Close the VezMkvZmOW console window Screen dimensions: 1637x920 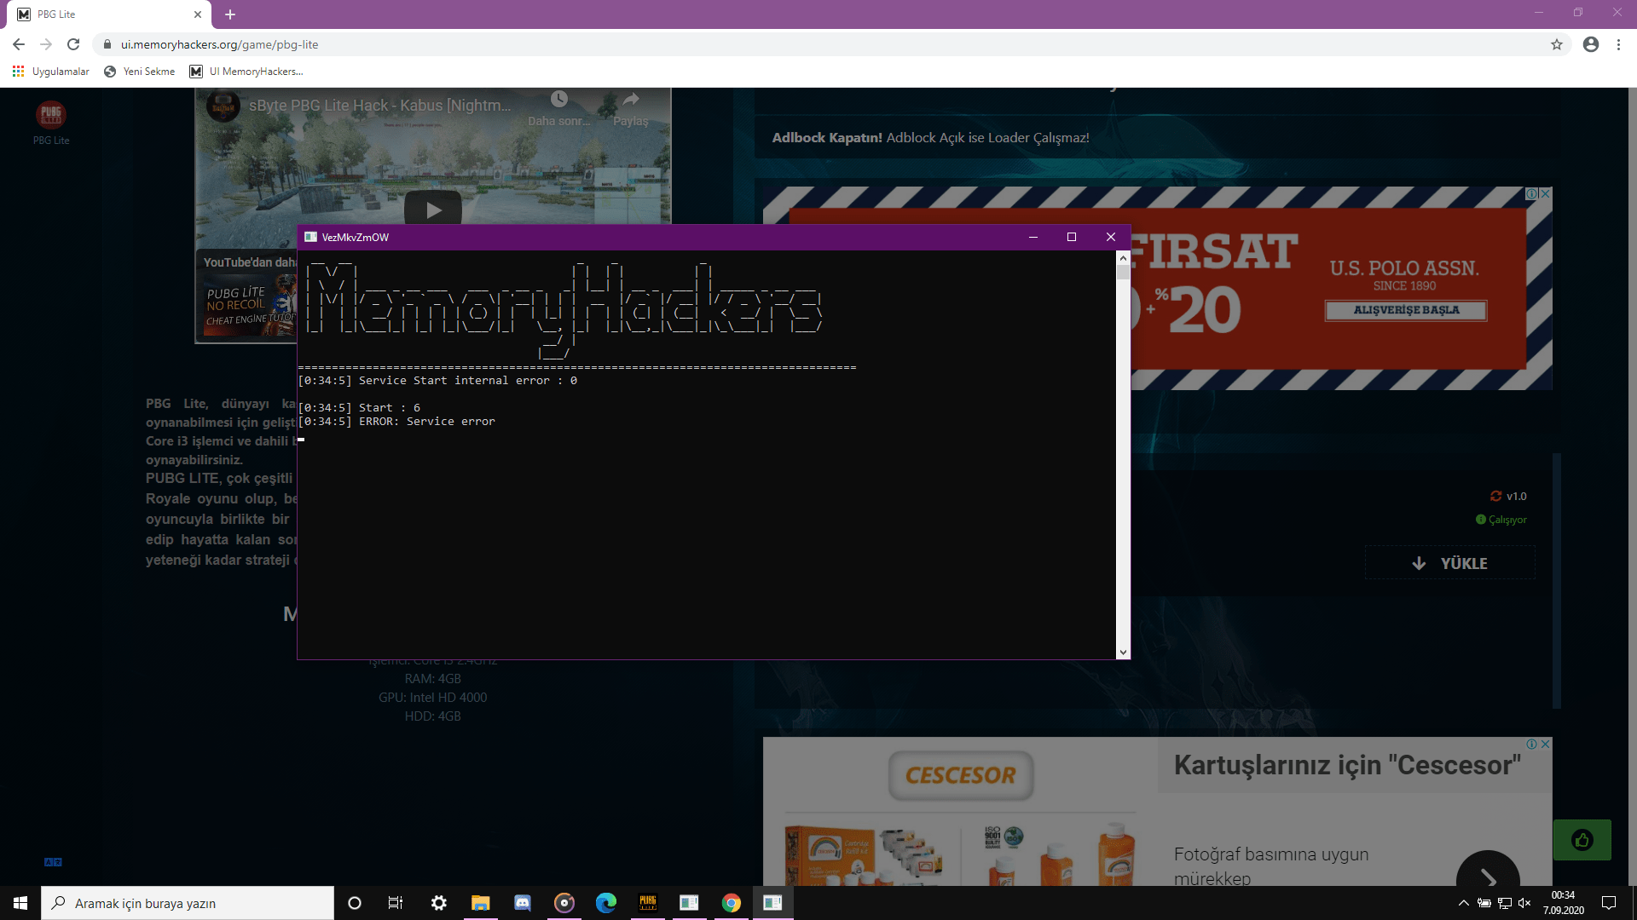click(x=1111, y=237)
